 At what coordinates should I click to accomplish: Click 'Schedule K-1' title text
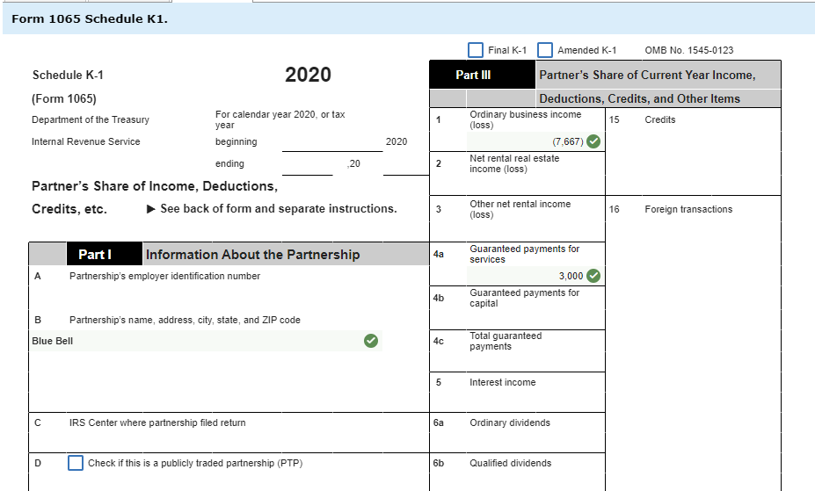pos(68,76)
